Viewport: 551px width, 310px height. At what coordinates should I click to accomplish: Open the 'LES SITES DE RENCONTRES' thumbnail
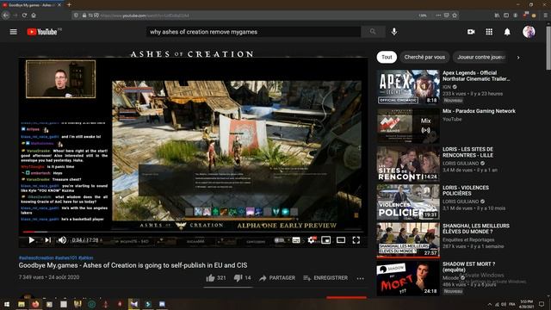408,164
